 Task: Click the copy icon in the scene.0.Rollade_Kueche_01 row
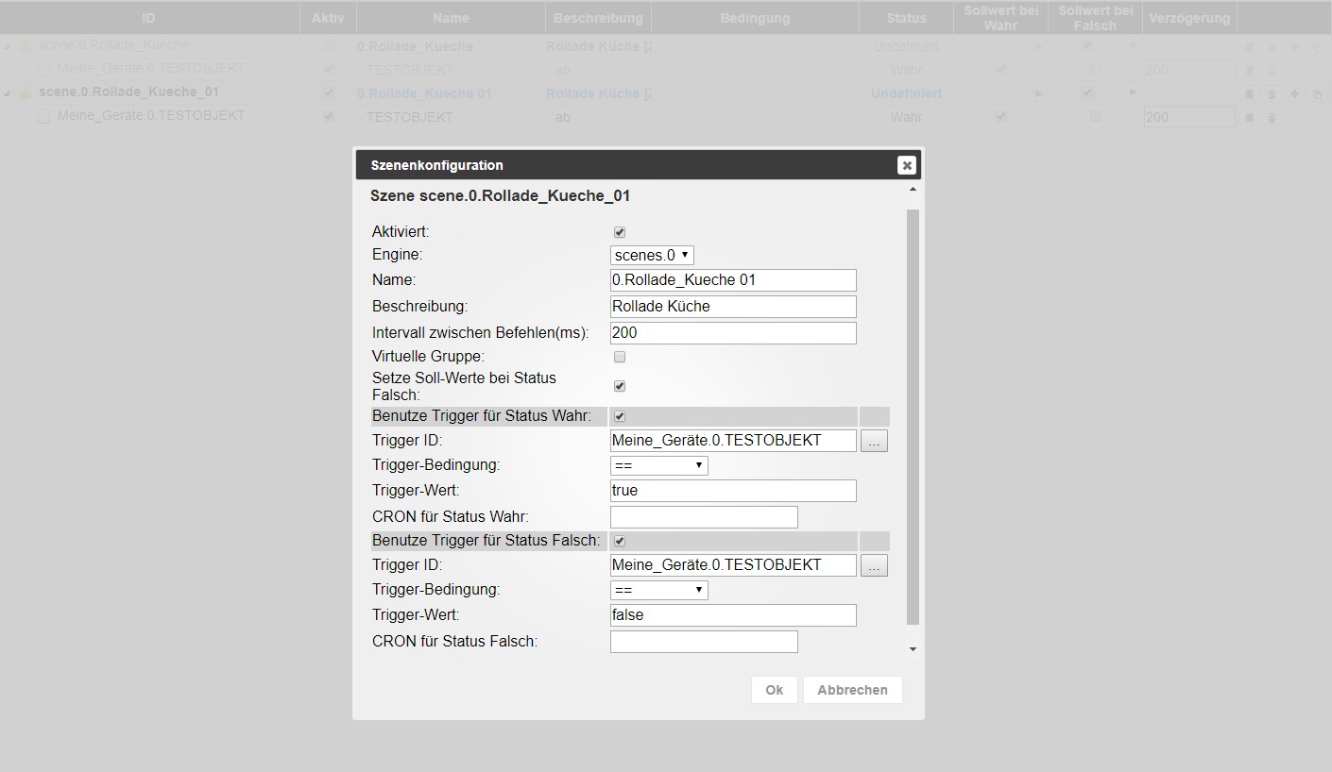[x=1317, y=93]
